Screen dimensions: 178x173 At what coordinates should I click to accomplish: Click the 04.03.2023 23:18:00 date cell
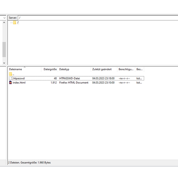point(103,78)
